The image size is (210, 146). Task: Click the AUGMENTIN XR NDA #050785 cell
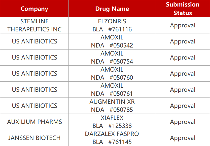(x=112, y=106)
